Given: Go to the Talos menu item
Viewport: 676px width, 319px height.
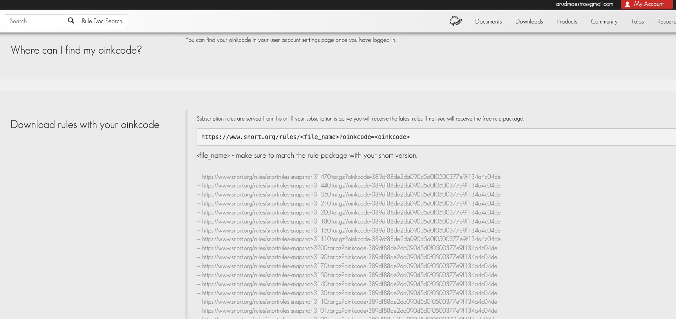Looking at the screenshot, I should tap(637, 22).
